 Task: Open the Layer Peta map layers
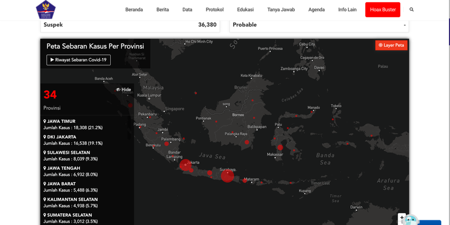coord(391,45)
